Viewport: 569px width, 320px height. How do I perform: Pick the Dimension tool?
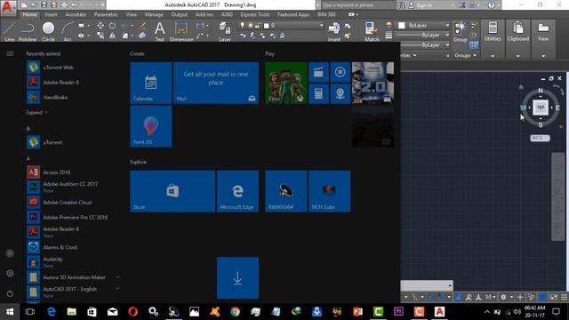181,31
